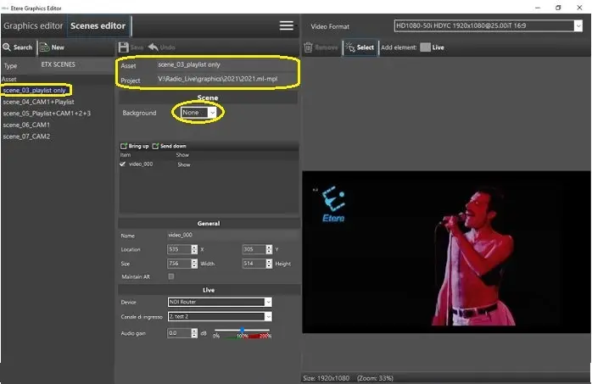Click the Bring up icon
Screen dimensions: 592x384
124,147
